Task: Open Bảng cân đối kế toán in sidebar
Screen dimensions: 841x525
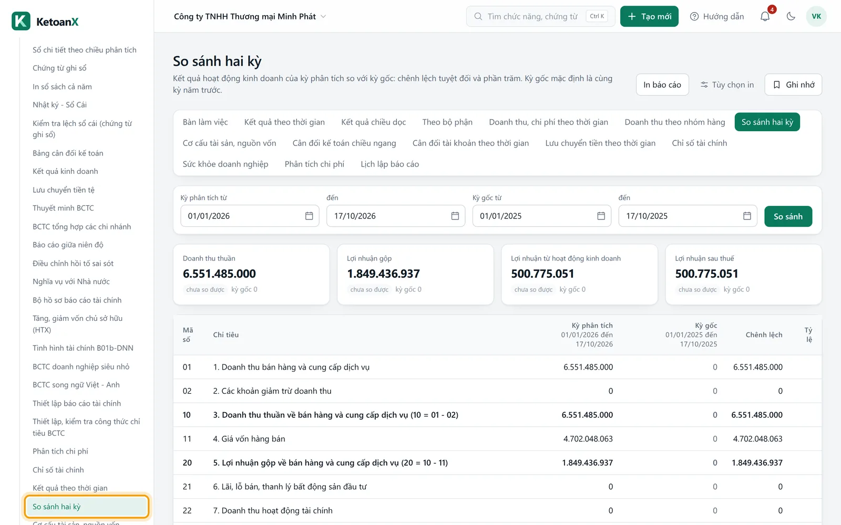Action: click(68, 153)
